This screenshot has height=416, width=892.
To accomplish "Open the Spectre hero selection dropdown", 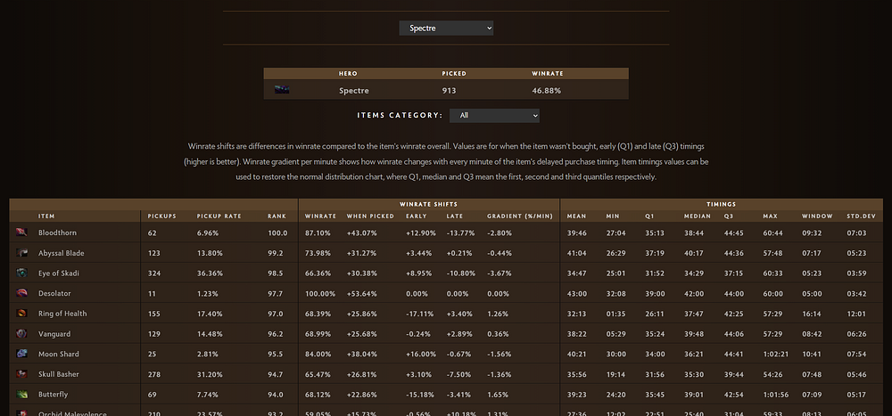I will coord(446,28).
